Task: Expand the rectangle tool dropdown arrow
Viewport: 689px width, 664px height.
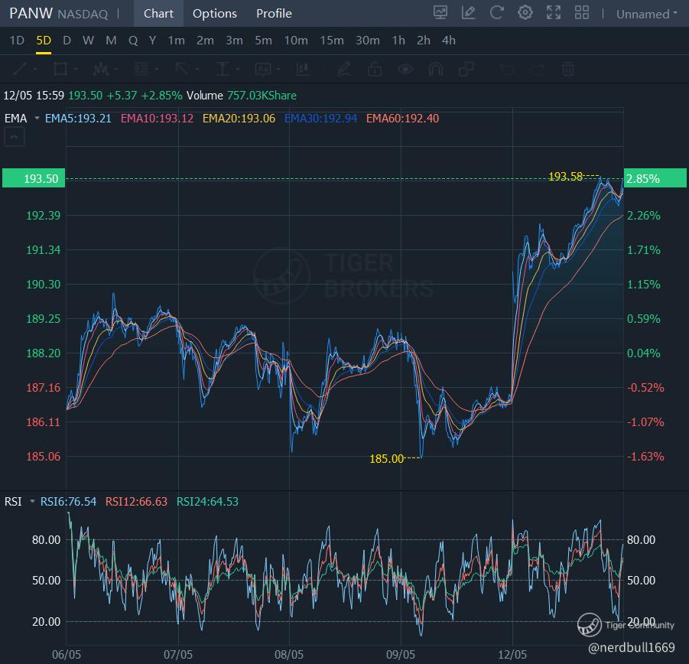Action: coord(76,70)
